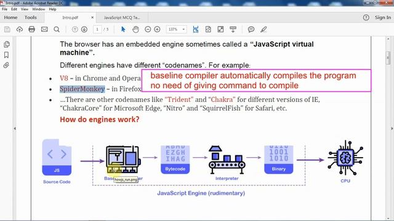This screenshot has height=221, width=394.
Task: Click the Bytecode diagram block
Action: [x=175, y=160]
